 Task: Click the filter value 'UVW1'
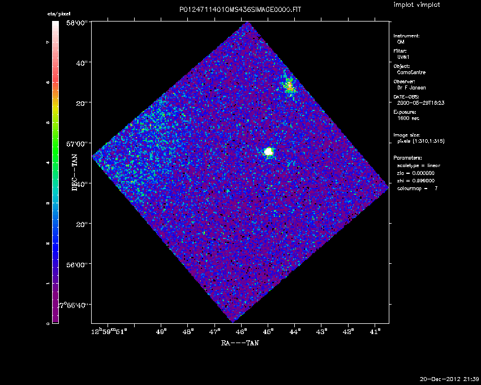pyautogui.click(x=403, y=57)
